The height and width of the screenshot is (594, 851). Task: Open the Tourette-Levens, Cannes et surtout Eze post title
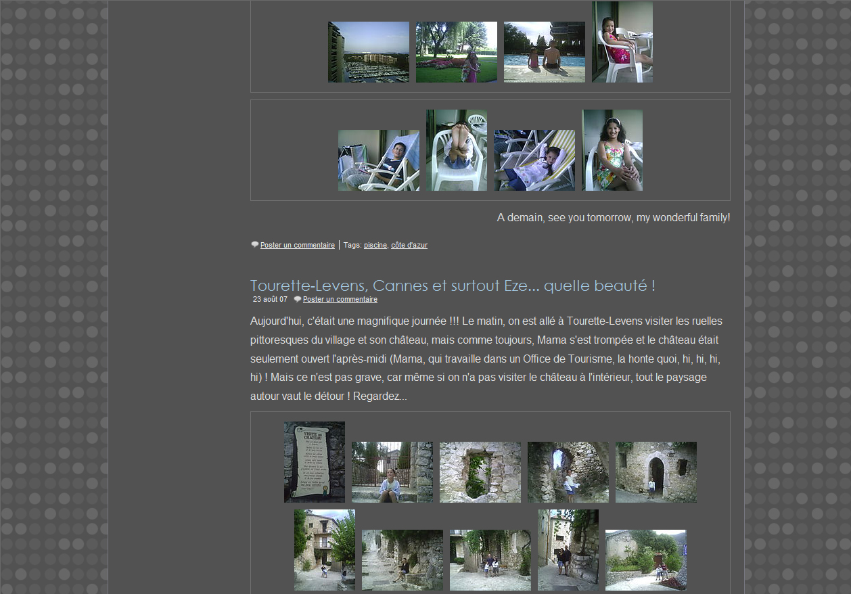[x=452, y=285]
